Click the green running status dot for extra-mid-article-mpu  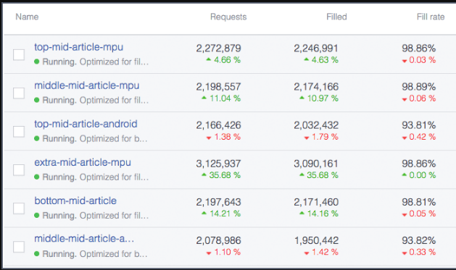(x=37, y=177)
